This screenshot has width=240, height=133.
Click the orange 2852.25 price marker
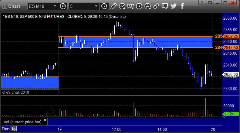(x=231, y=36)
